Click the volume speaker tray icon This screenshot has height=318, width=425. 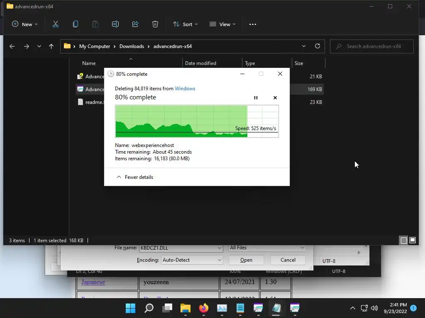click(374, 308)
